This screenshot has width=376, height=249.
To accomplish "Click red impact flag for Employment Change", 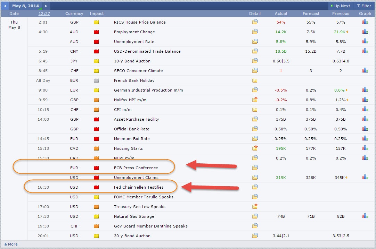I will [96, 32].
